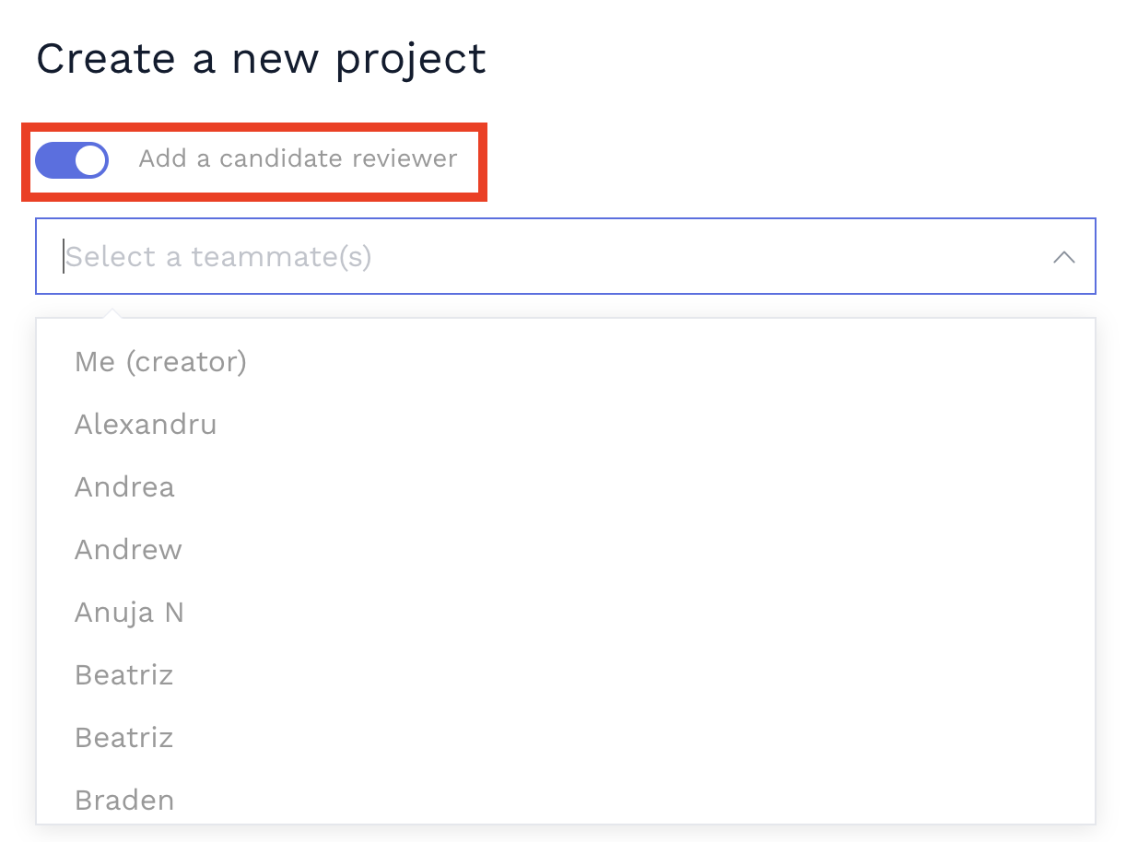Viewport: 1126px width, 842px height.
Task: Choose the second Beatriz in the list
Action: (x=123, y=737)
